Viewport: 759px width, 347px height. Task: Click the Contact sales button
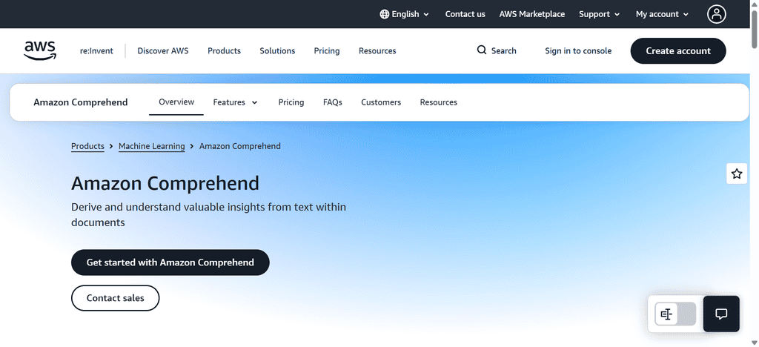click(115, 298)
